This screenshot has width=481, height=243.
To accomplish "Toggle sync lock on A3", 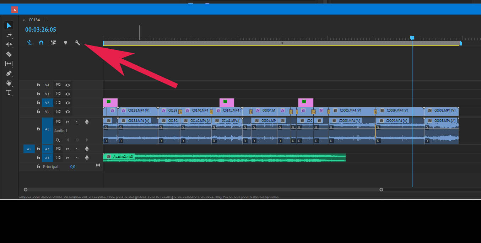I will 58,158.
